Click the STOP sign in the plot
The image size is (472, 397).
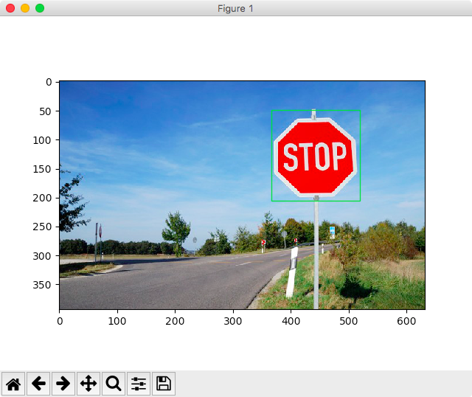pyautogui.click(x=315, y=156)
